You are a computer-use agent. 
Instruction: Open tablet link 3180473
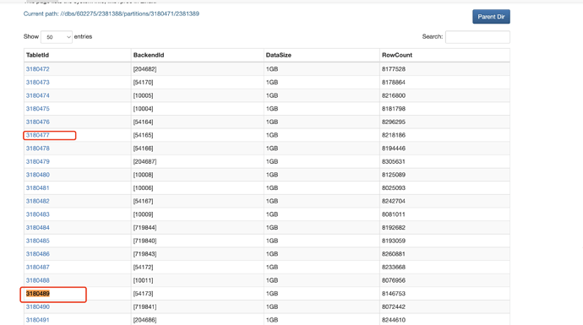pos(37,83)
